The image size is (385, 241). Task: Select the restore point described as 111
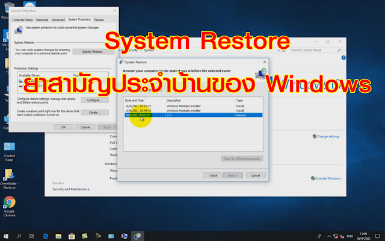(193, 115)
